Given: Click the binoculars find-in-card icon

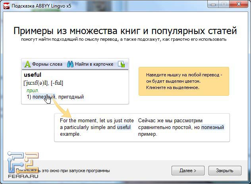Looking at the screenshot, I should pos(70,64).
